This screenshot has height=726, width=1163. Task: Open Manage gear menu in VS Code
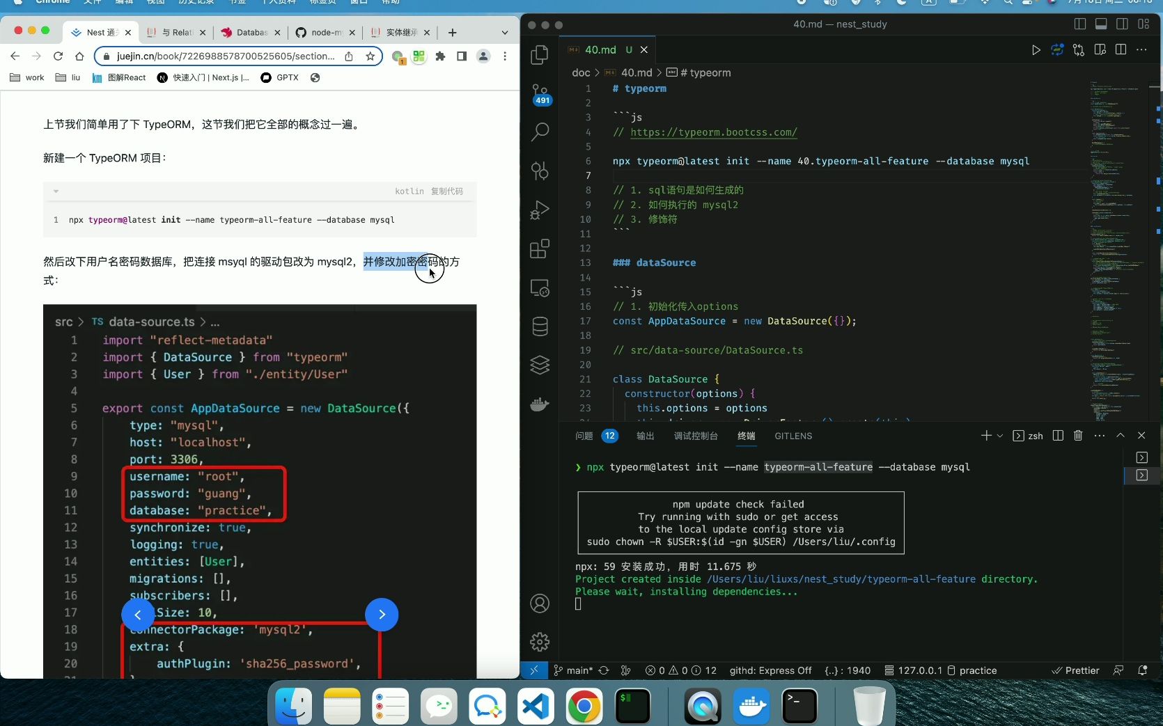pos(540,642)
